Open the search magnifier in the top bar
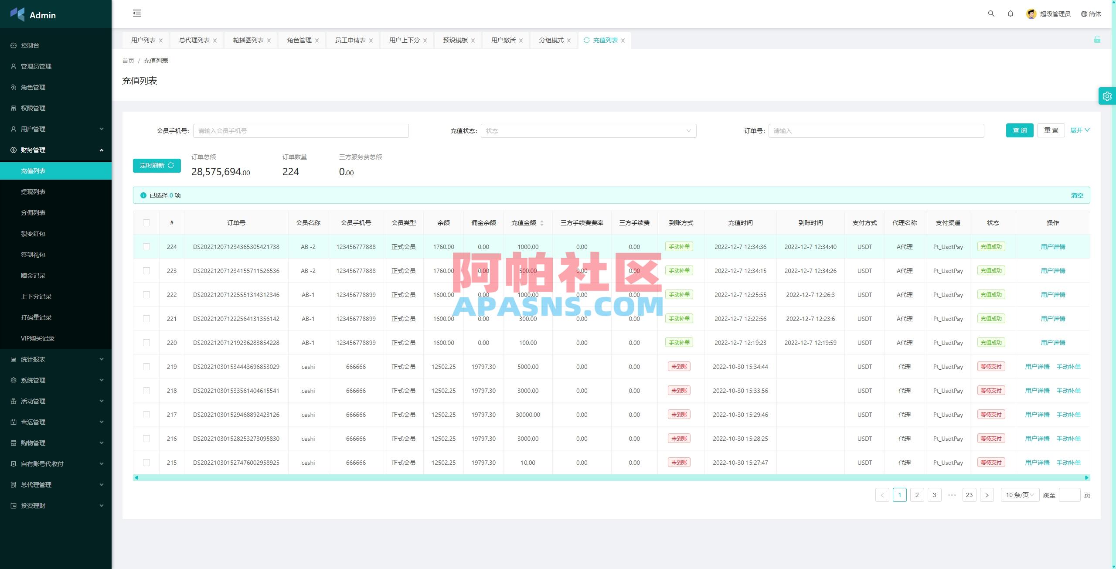The image size is (1116, 569). 991,14
